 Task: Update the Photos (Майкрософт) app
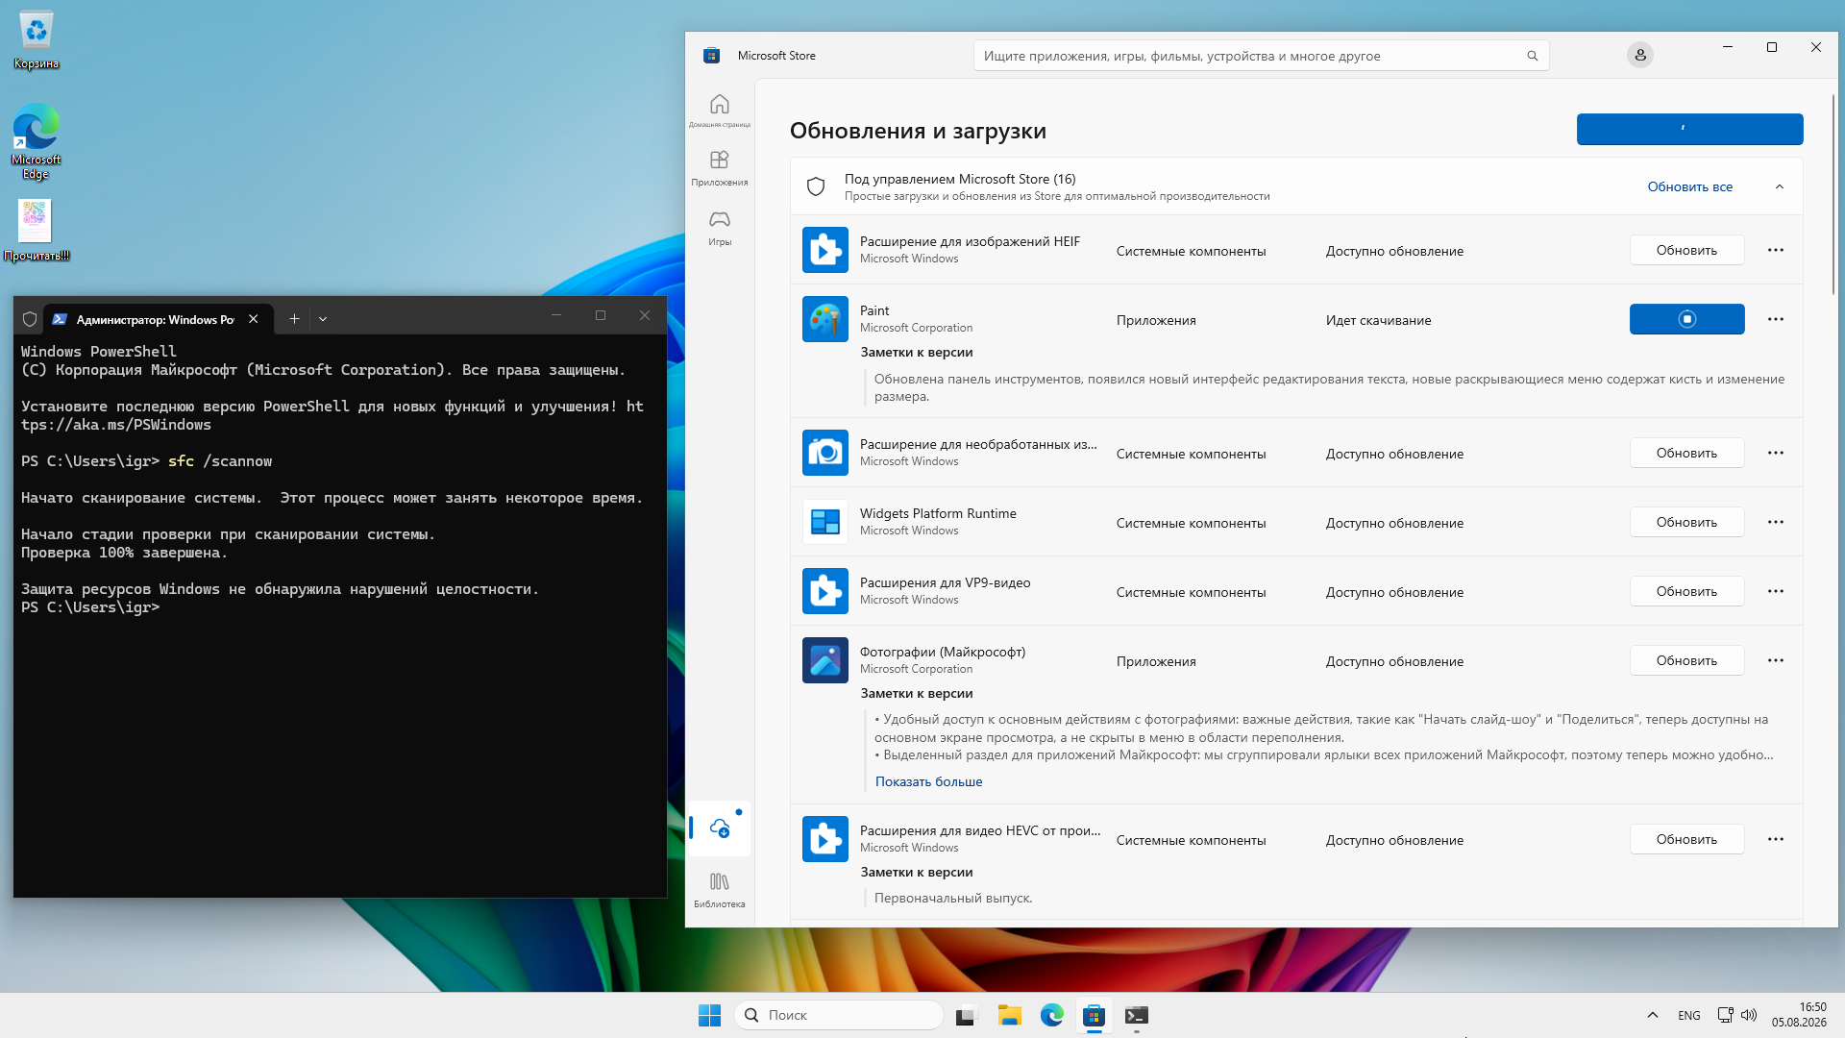1686,660
